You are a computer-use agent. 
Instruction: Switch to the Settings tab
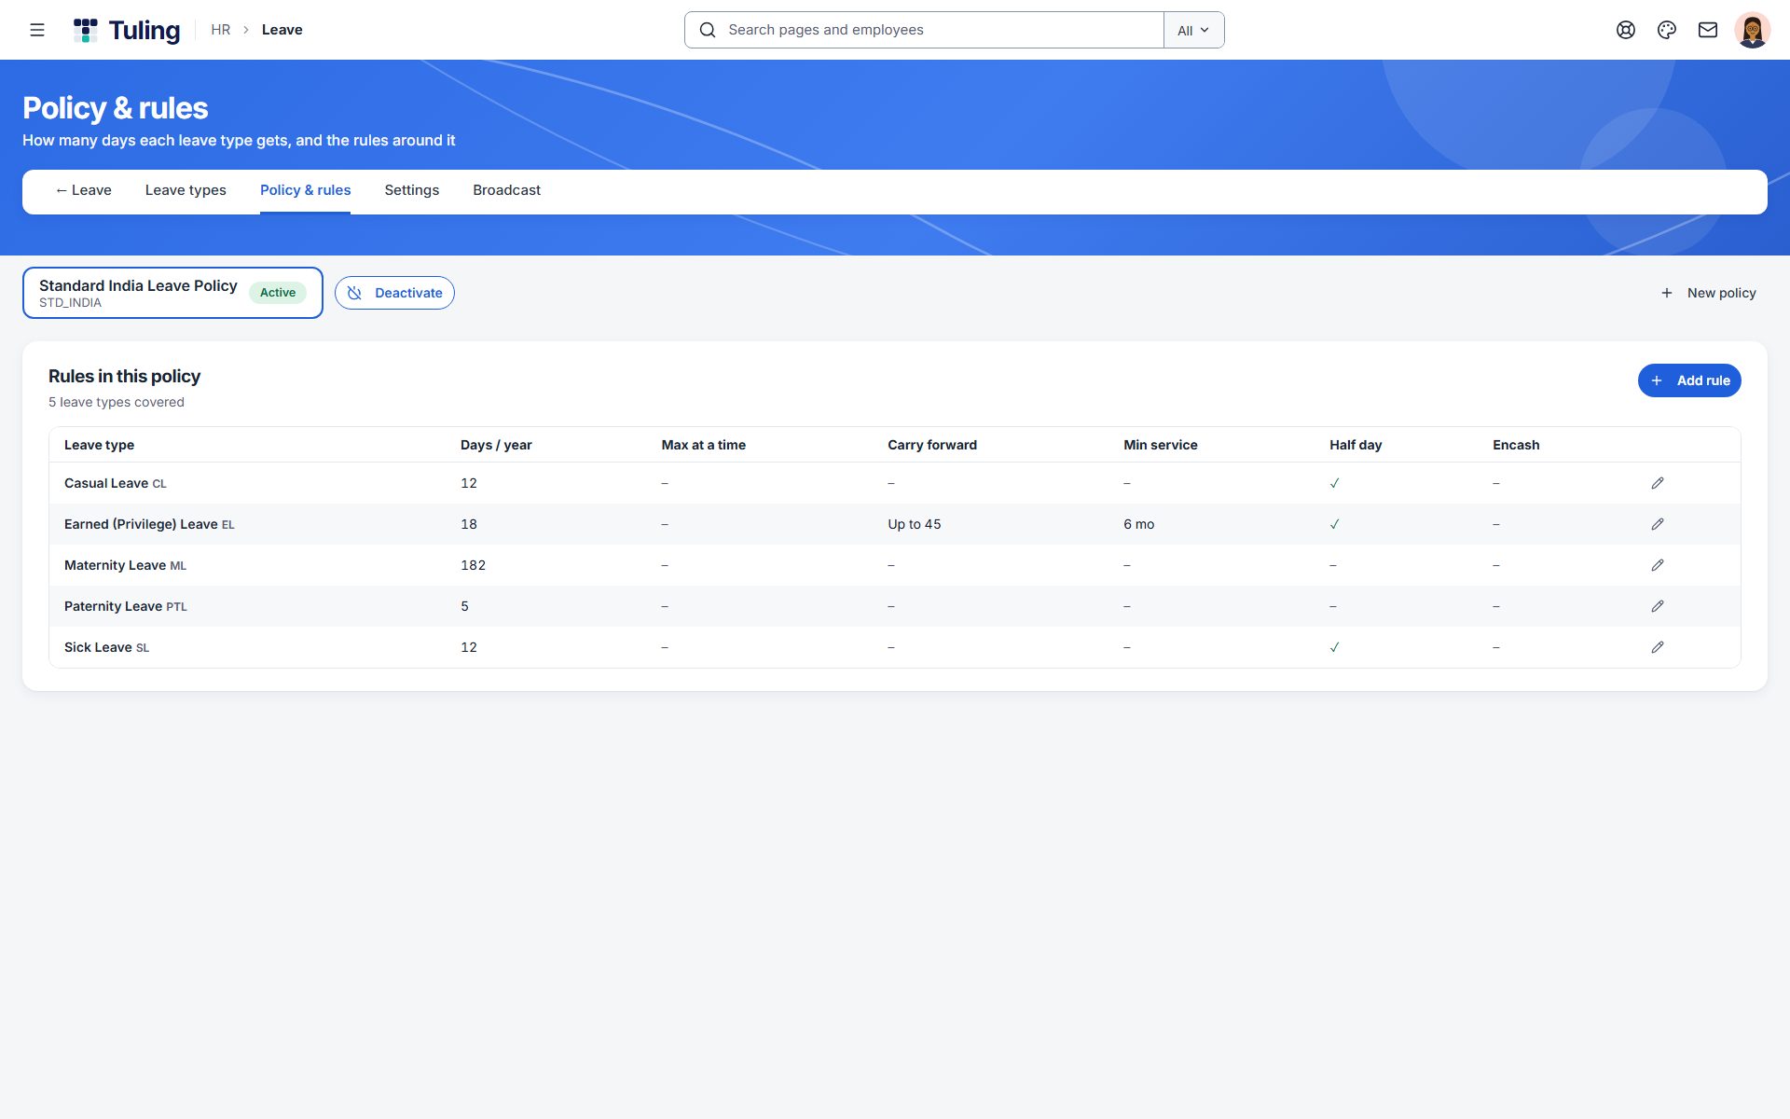coord(412,190)
